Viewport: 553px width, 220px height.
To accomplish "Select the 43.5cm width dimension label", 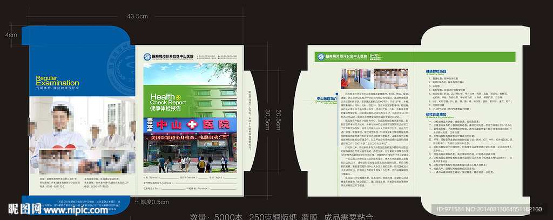I will point(137,16).
